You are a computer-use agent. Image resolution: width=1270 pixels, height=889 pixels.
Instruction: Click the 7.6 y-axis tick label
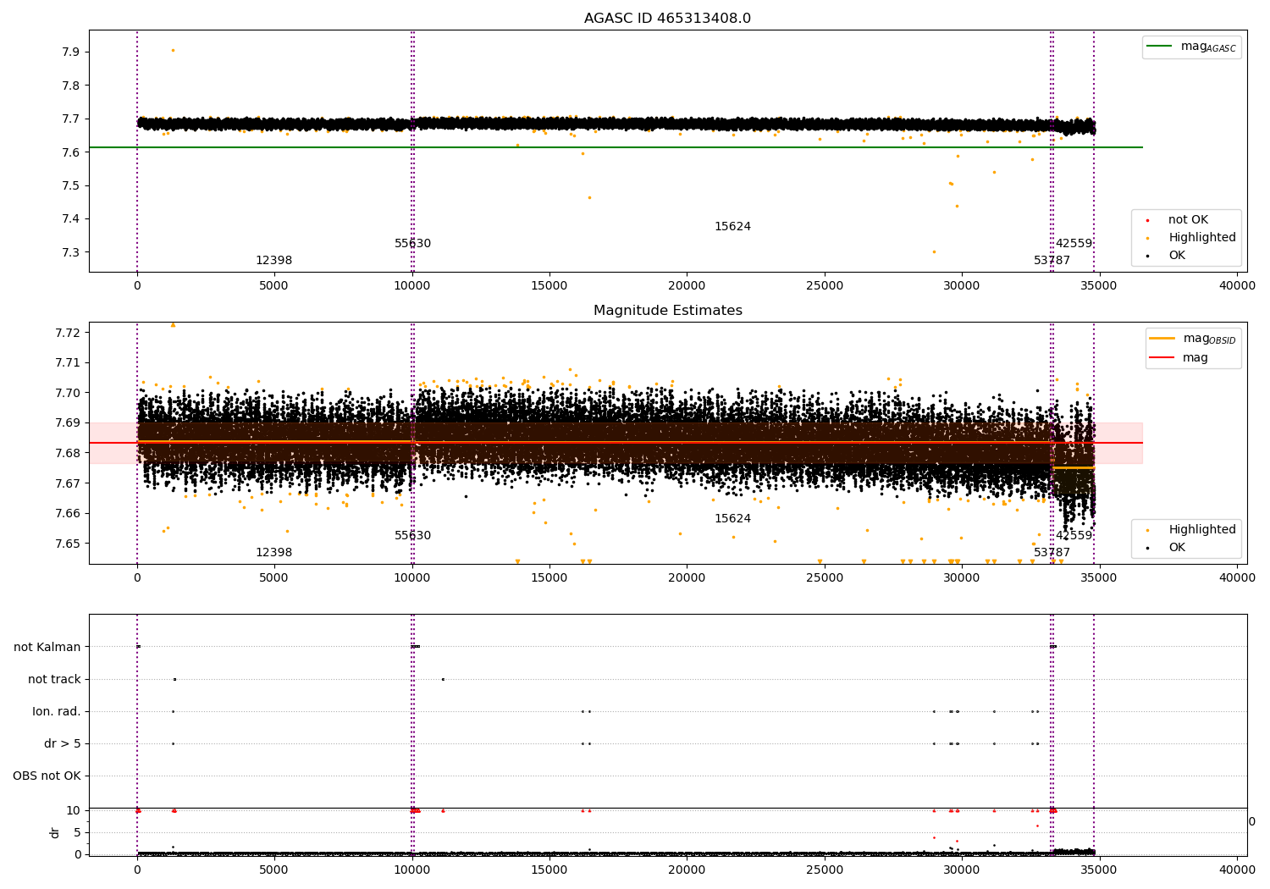71,152
